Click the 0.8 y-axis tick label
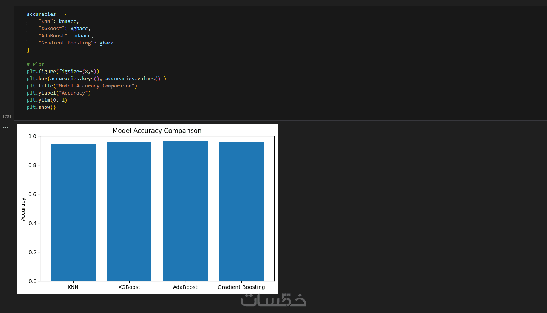 coord(32,165)
